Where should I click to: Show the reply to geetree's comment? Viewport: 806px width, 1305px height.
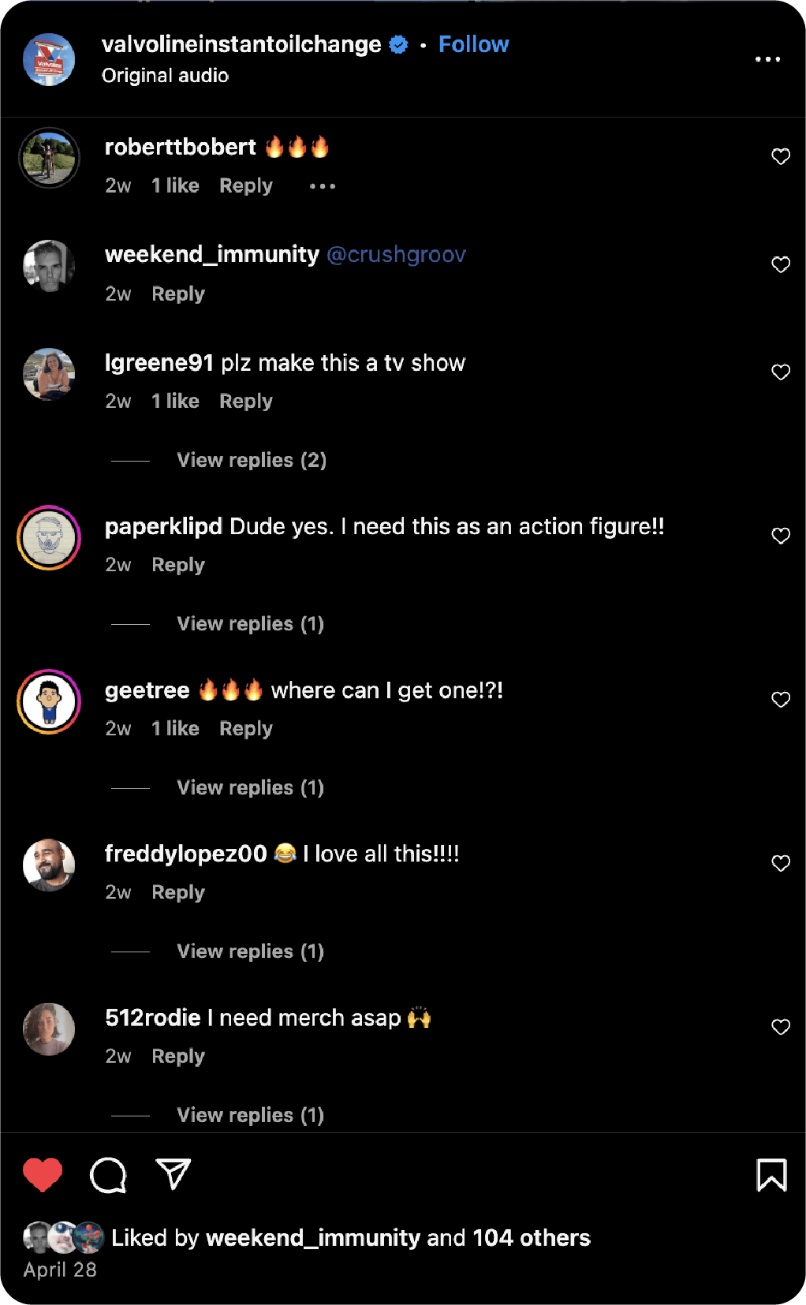click(250, 787)
